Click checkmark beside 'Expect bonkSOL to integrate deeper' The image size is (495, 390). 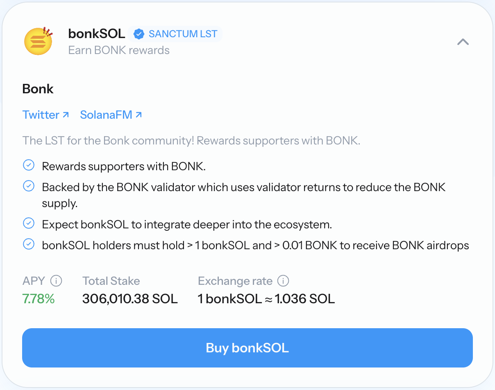(x=28, y=223)
